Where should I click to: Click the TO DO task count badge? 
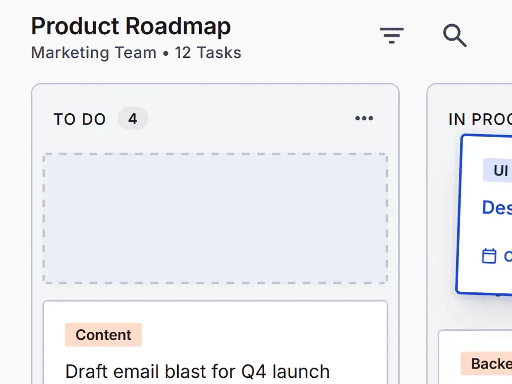pos(133,119)
